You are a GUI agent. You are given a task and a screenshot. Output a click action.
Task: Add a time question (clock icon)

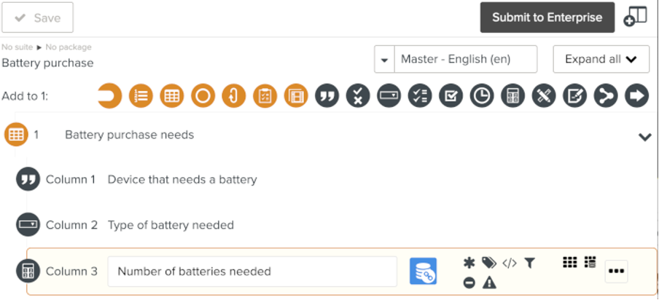482,96
